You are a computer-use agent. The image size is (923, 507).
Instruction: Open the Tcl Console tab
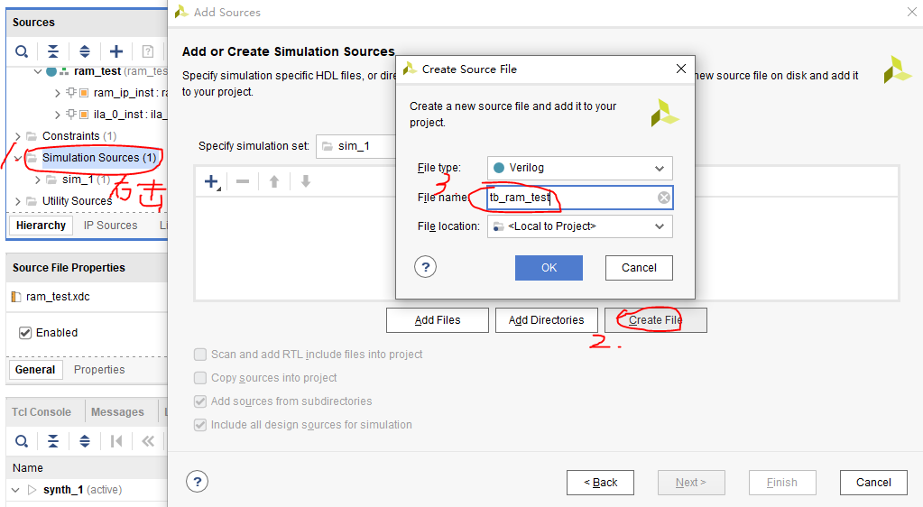pos(42,412)
